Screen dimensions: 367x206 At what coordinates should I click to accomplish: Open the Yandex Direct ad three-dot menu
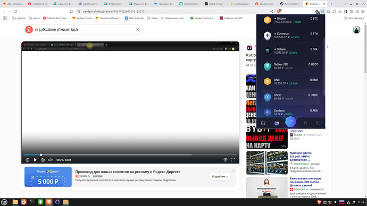(233, 171)
